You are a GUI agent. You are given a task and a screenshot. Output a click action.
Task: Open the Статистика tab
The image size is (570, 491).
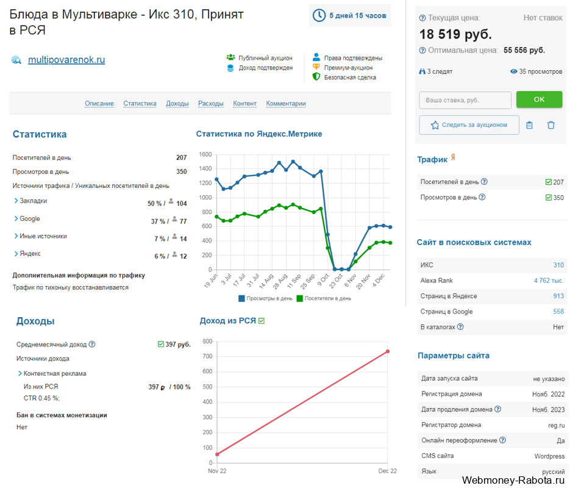pos(140,104)
